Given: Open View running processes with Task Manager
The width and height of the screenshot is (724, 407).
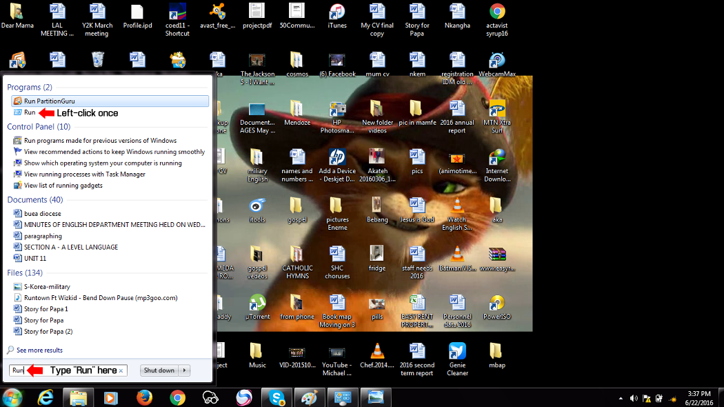Looking at the screenshot, I should click(x=79, y=174).
